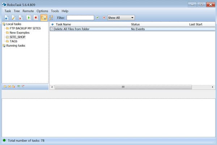Open the Options menu
Viewport: 217px width, 145px height.
click(42, 11)
